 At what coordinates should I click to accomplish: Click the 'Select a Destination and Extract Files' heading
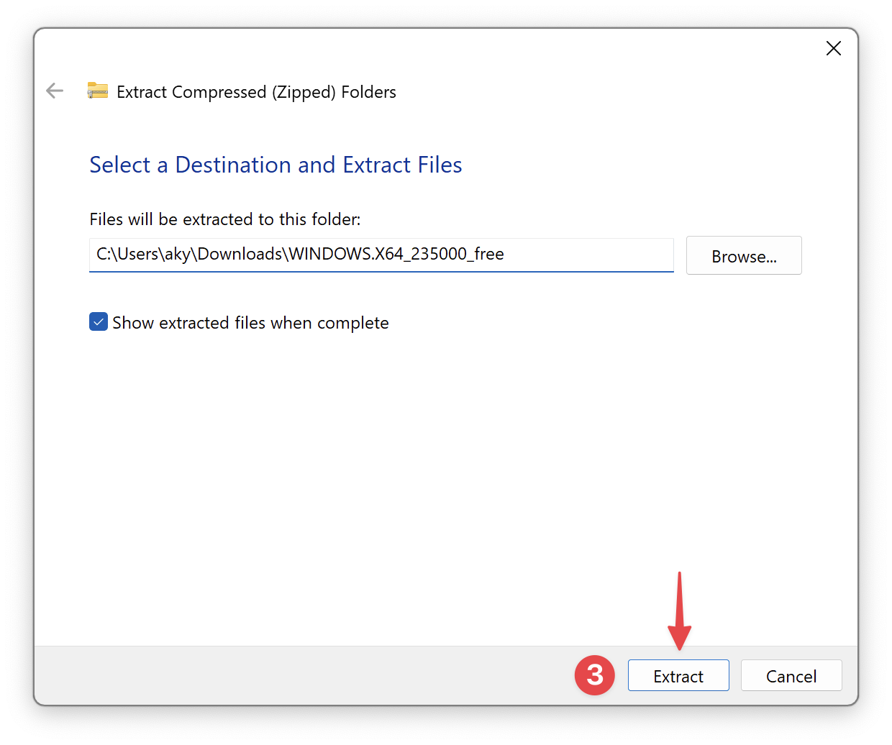point(276,165)
